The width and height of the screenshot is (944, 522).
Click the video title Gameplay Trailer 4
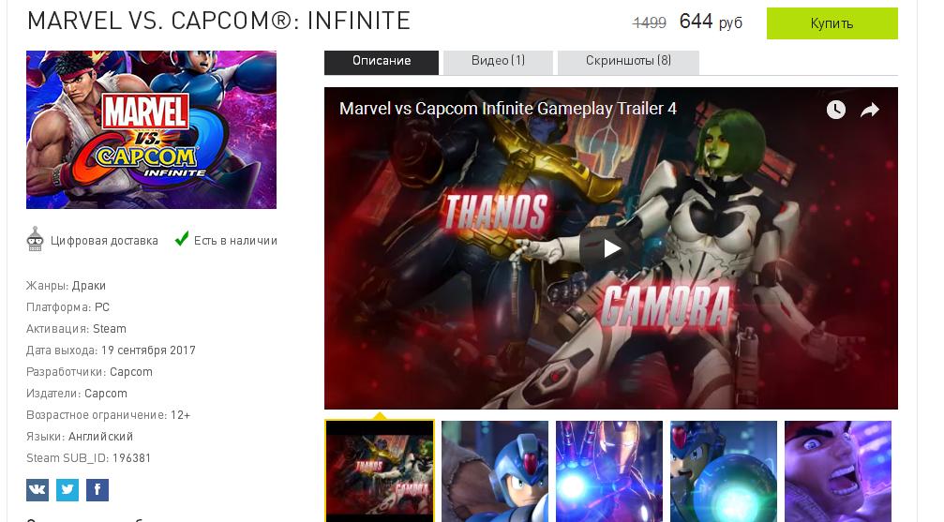507,109
